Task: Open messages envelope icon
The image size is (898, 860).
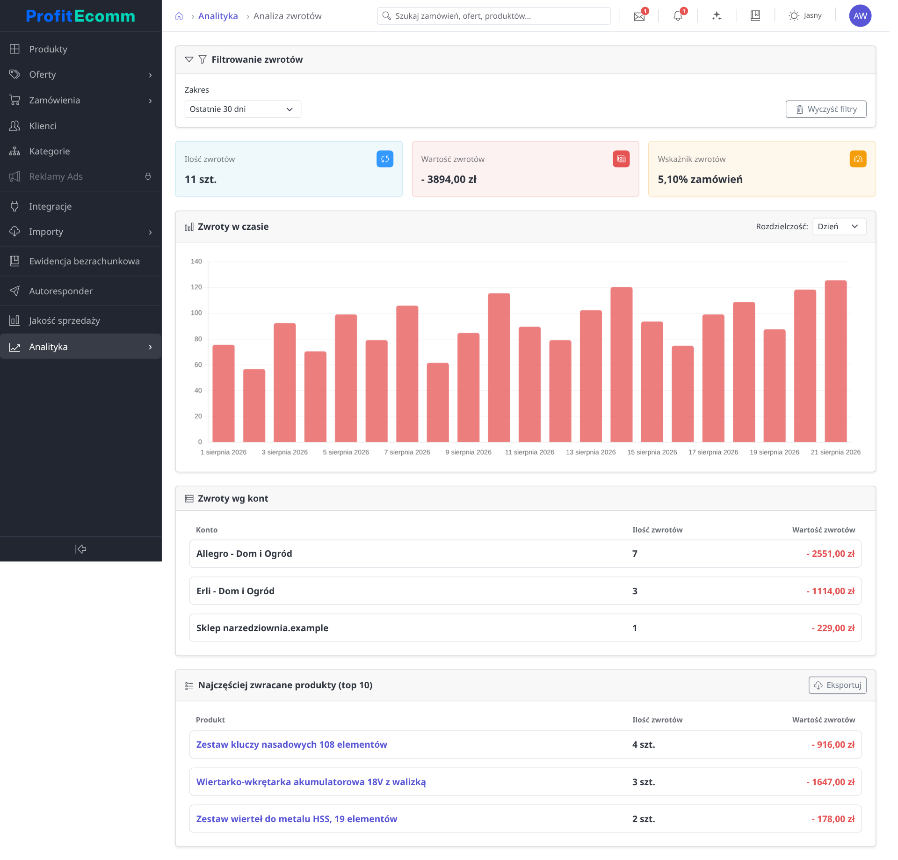Action: coord(639,16)
